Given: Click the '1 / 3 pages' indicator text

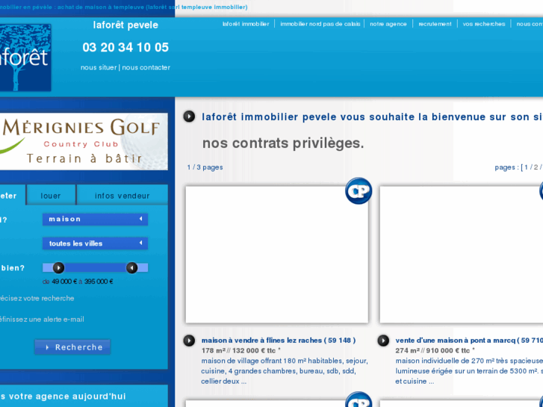Looking at the screenshot, I should 205,167.
